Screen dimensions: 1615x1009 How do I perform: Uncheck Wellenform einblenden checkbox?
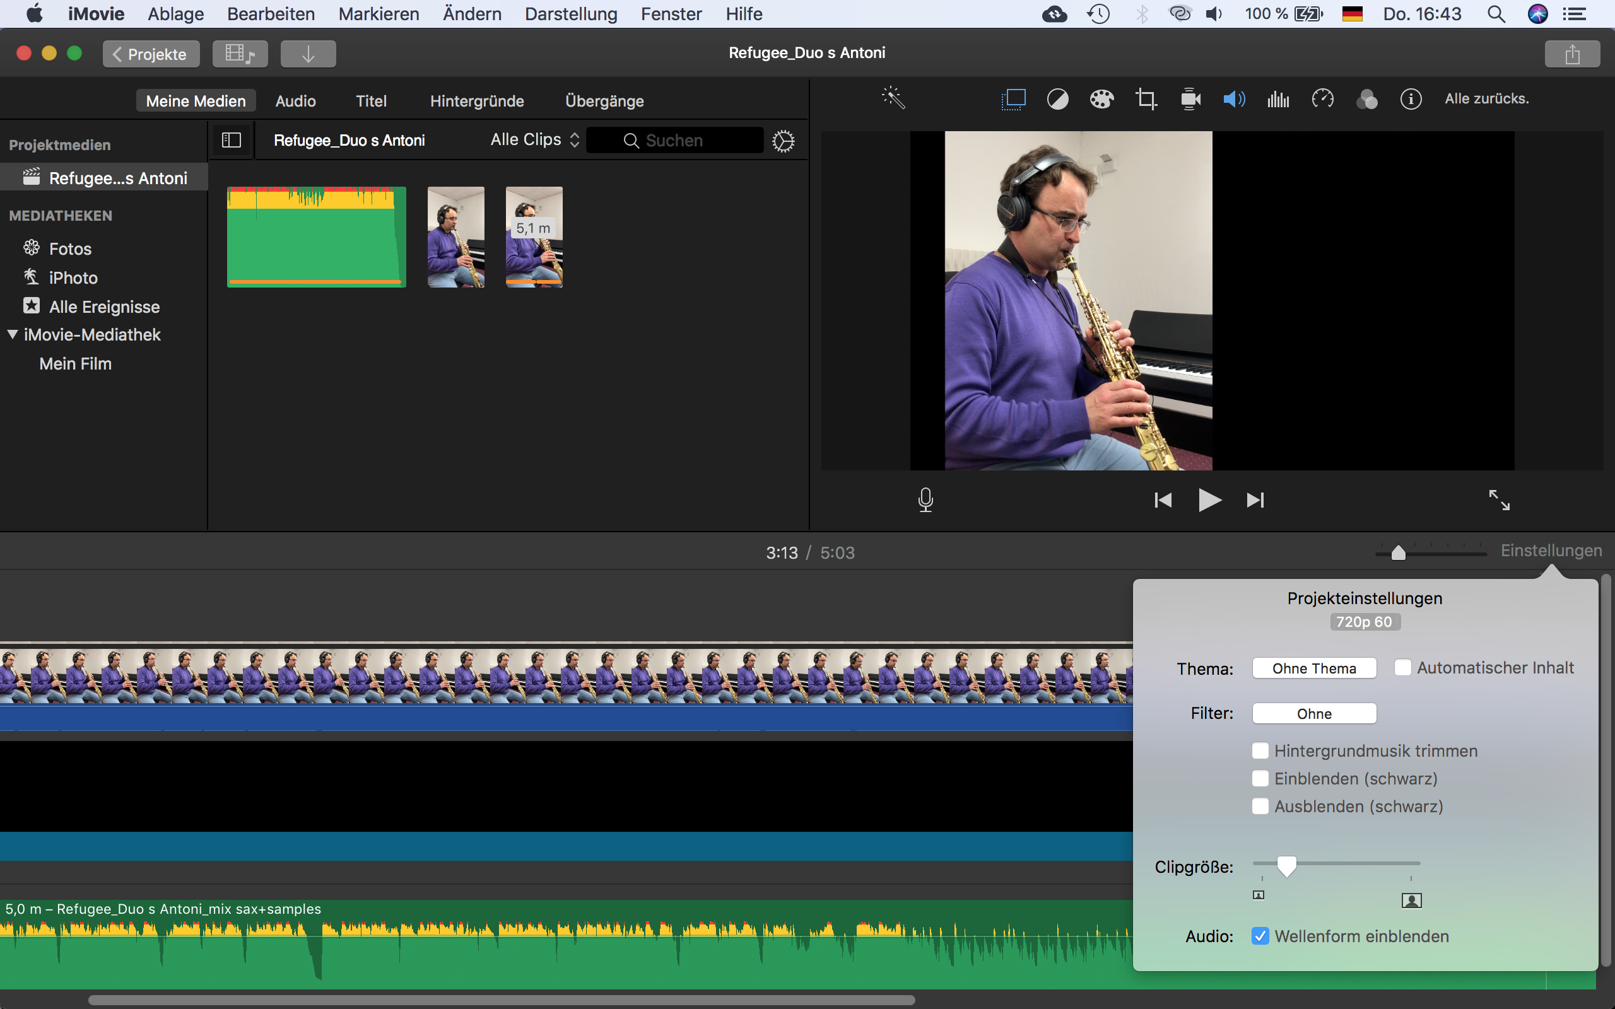[1260, 936]
